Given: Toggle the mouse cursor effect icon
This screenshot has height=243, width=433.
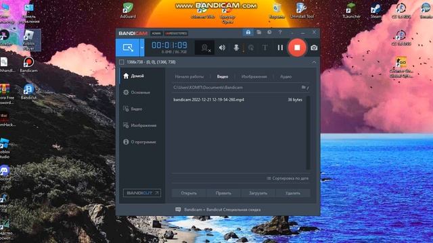Looking at the screenshot, I should [251, 48].
